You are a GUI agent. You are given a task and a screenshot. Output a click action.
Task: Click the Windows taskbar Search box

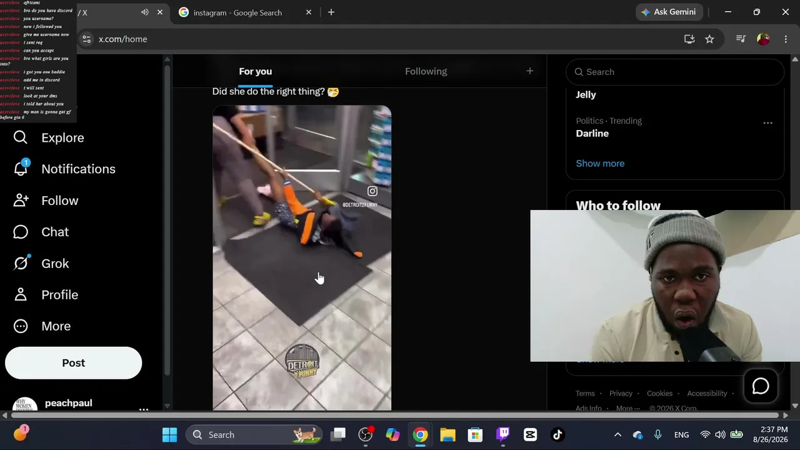point(253,434)
